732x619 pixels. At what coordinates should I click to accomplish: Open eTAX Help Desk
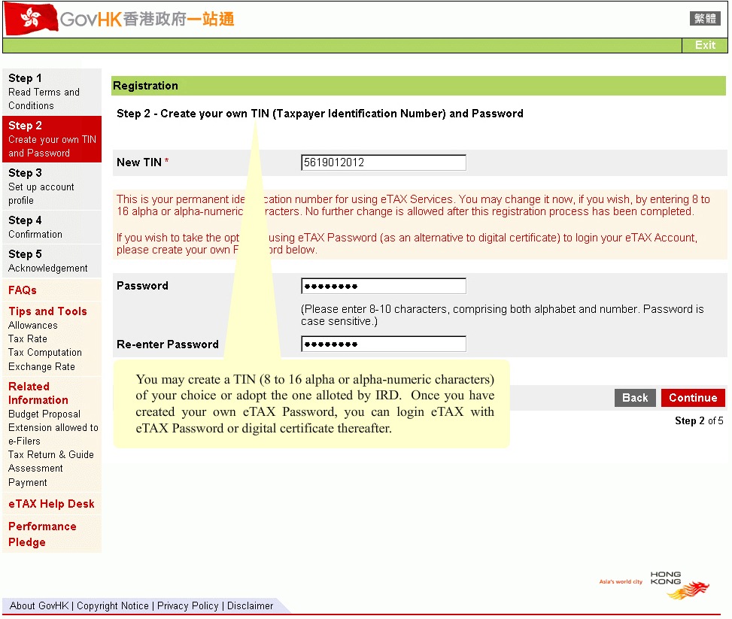click(51, 504)
